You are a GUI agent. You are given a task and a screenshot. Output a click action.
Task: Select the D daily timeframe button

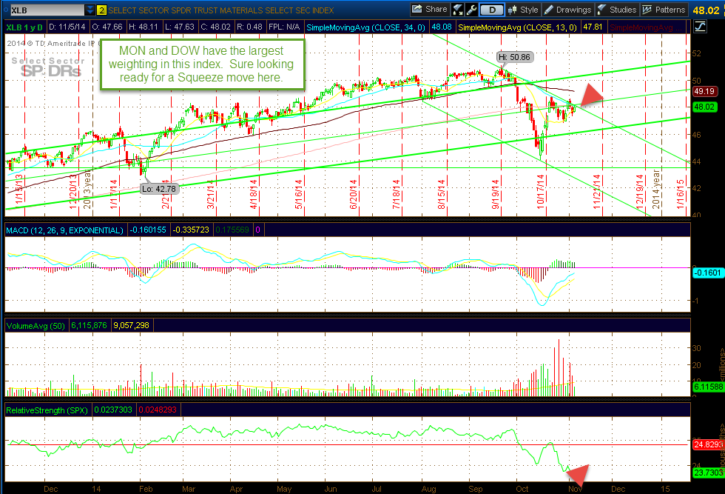pos(491,10)
